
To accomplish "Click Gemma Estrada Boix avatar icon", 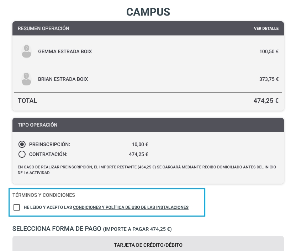I will 27,51.
